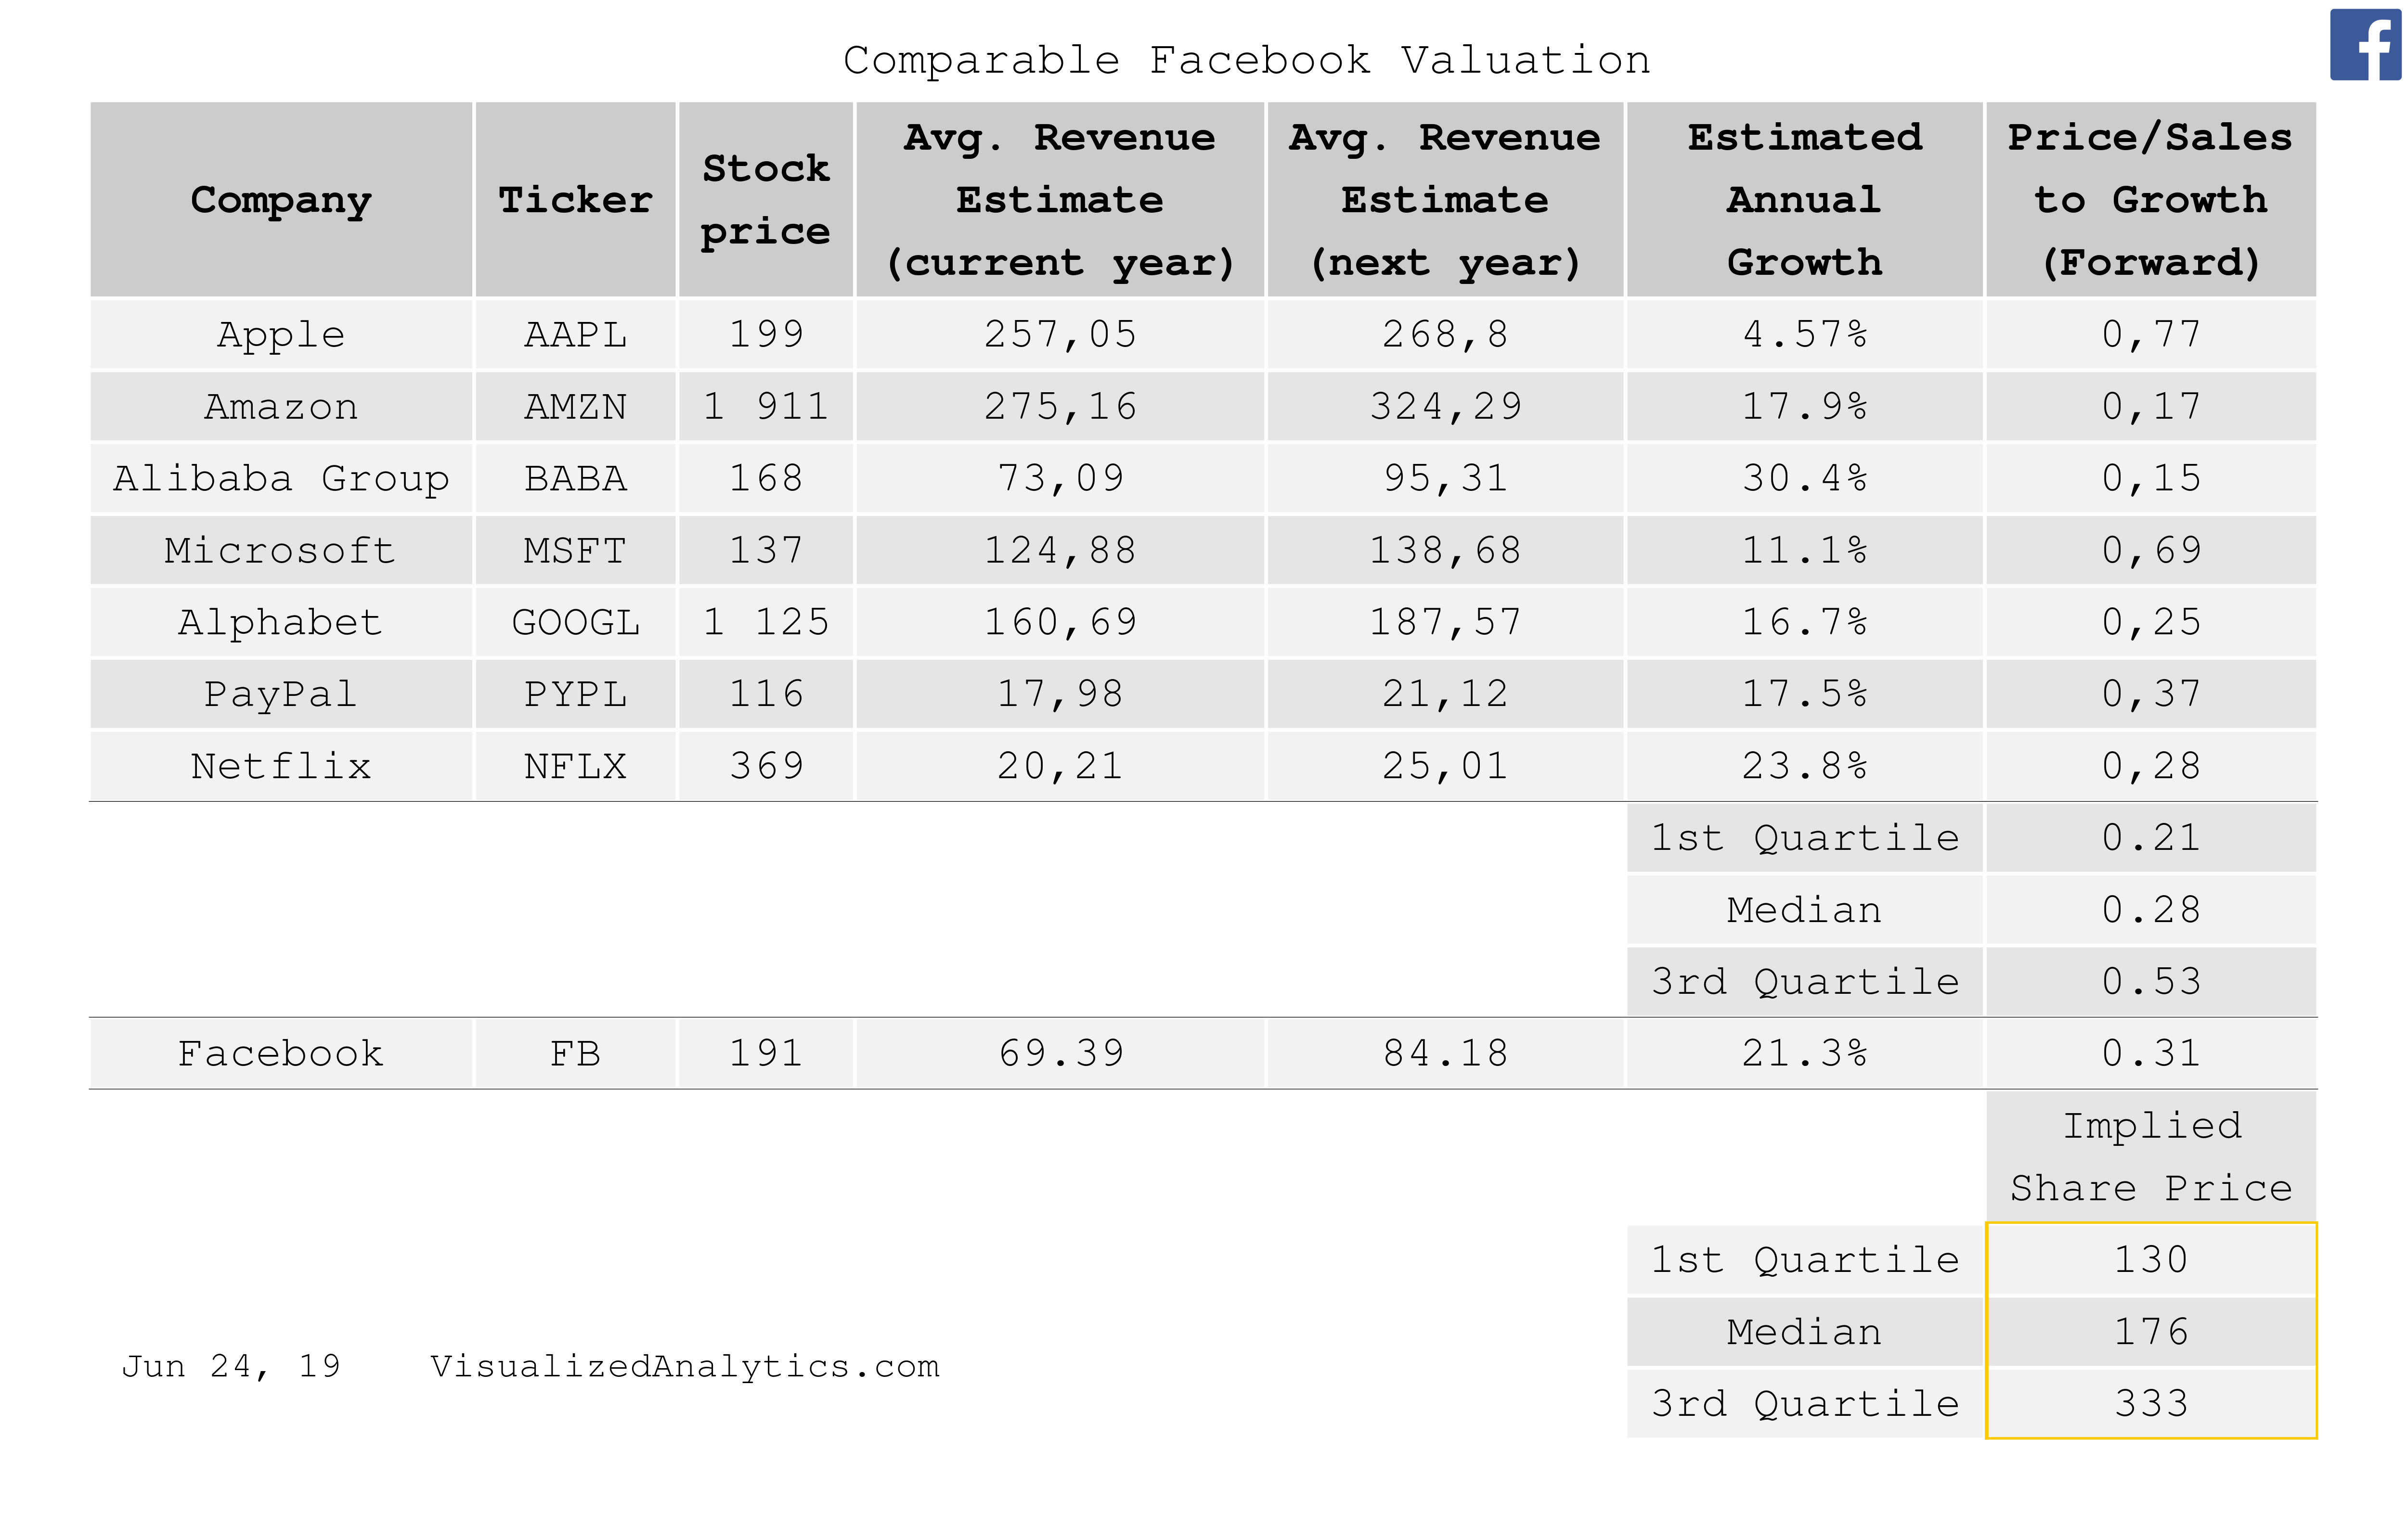Select the Apple company cell

pos(281,335)
